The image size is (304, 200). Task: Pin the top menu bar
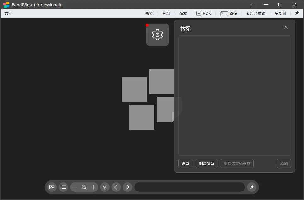click(x=297, y=13)
